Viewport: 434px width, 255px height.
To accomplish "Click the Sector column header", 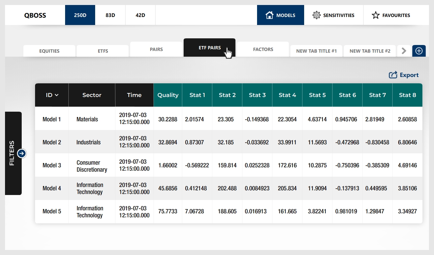I will (92, 95).
